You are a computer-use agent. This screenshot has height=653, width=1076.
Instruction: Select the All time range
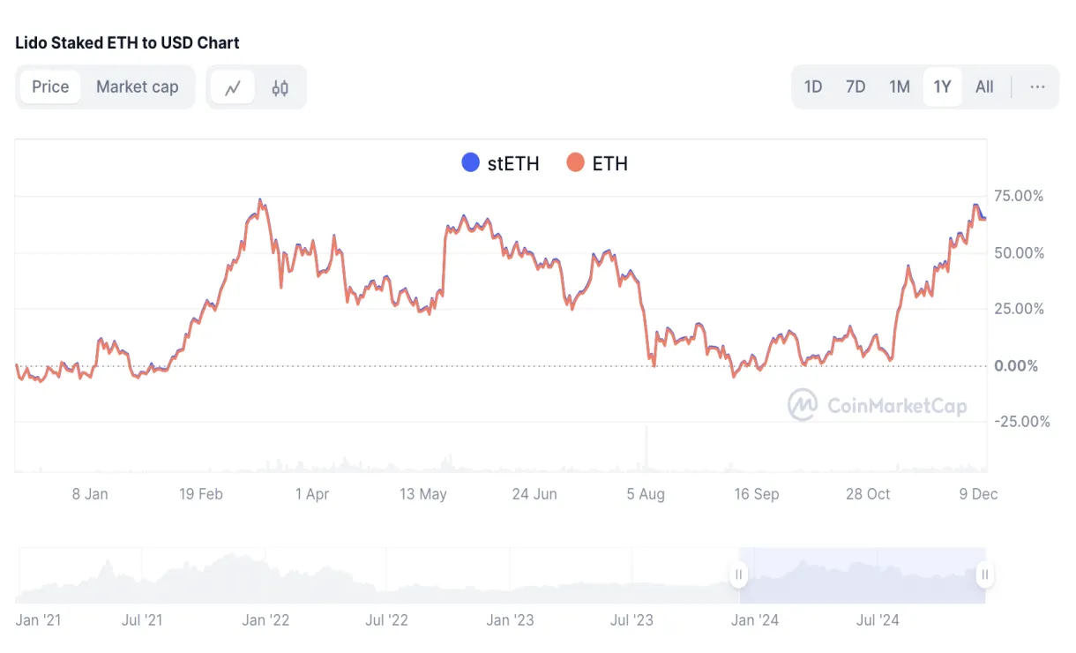(x=984, y=86)
